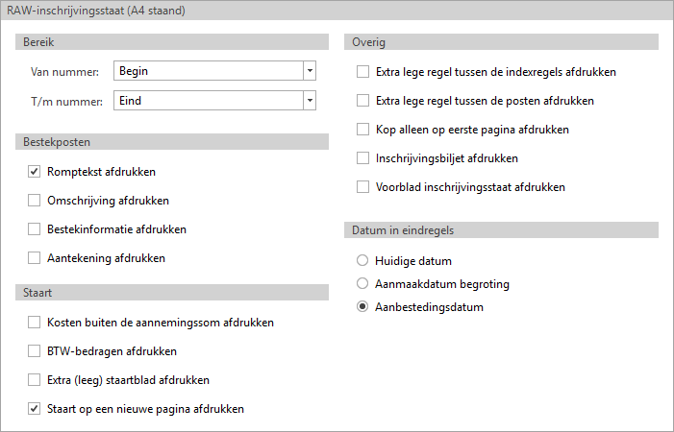The width and height of the screenshot is (674, 432).
Task: Check the Aantekening afdrukken option
Action: coord(35,258)
